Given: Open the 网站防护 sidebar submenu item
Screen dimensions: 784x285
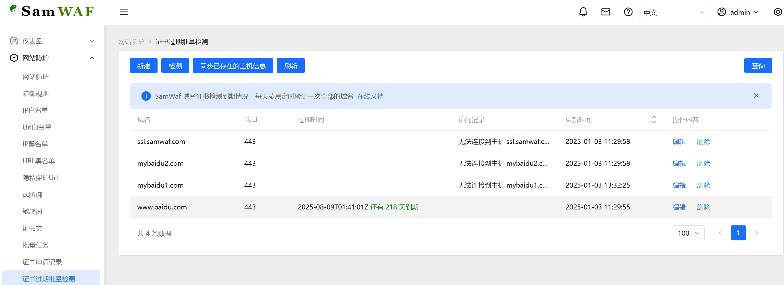Looking at the screenshot, I should coord(36,76).
